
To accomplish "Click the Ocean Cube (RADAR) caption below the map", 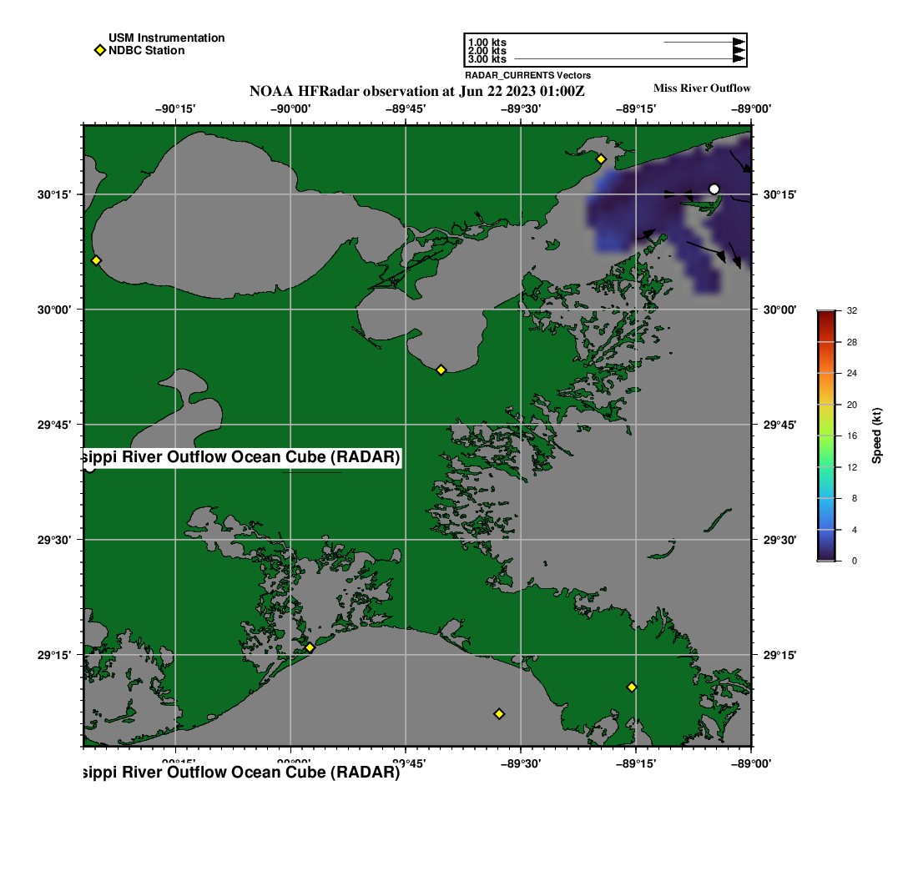I will click(242, 773).
